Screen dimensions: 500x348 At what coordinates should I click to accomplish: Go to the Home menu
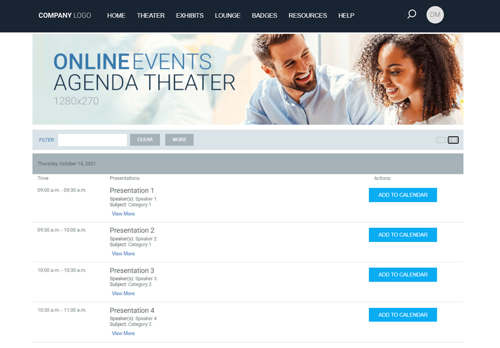116,15
